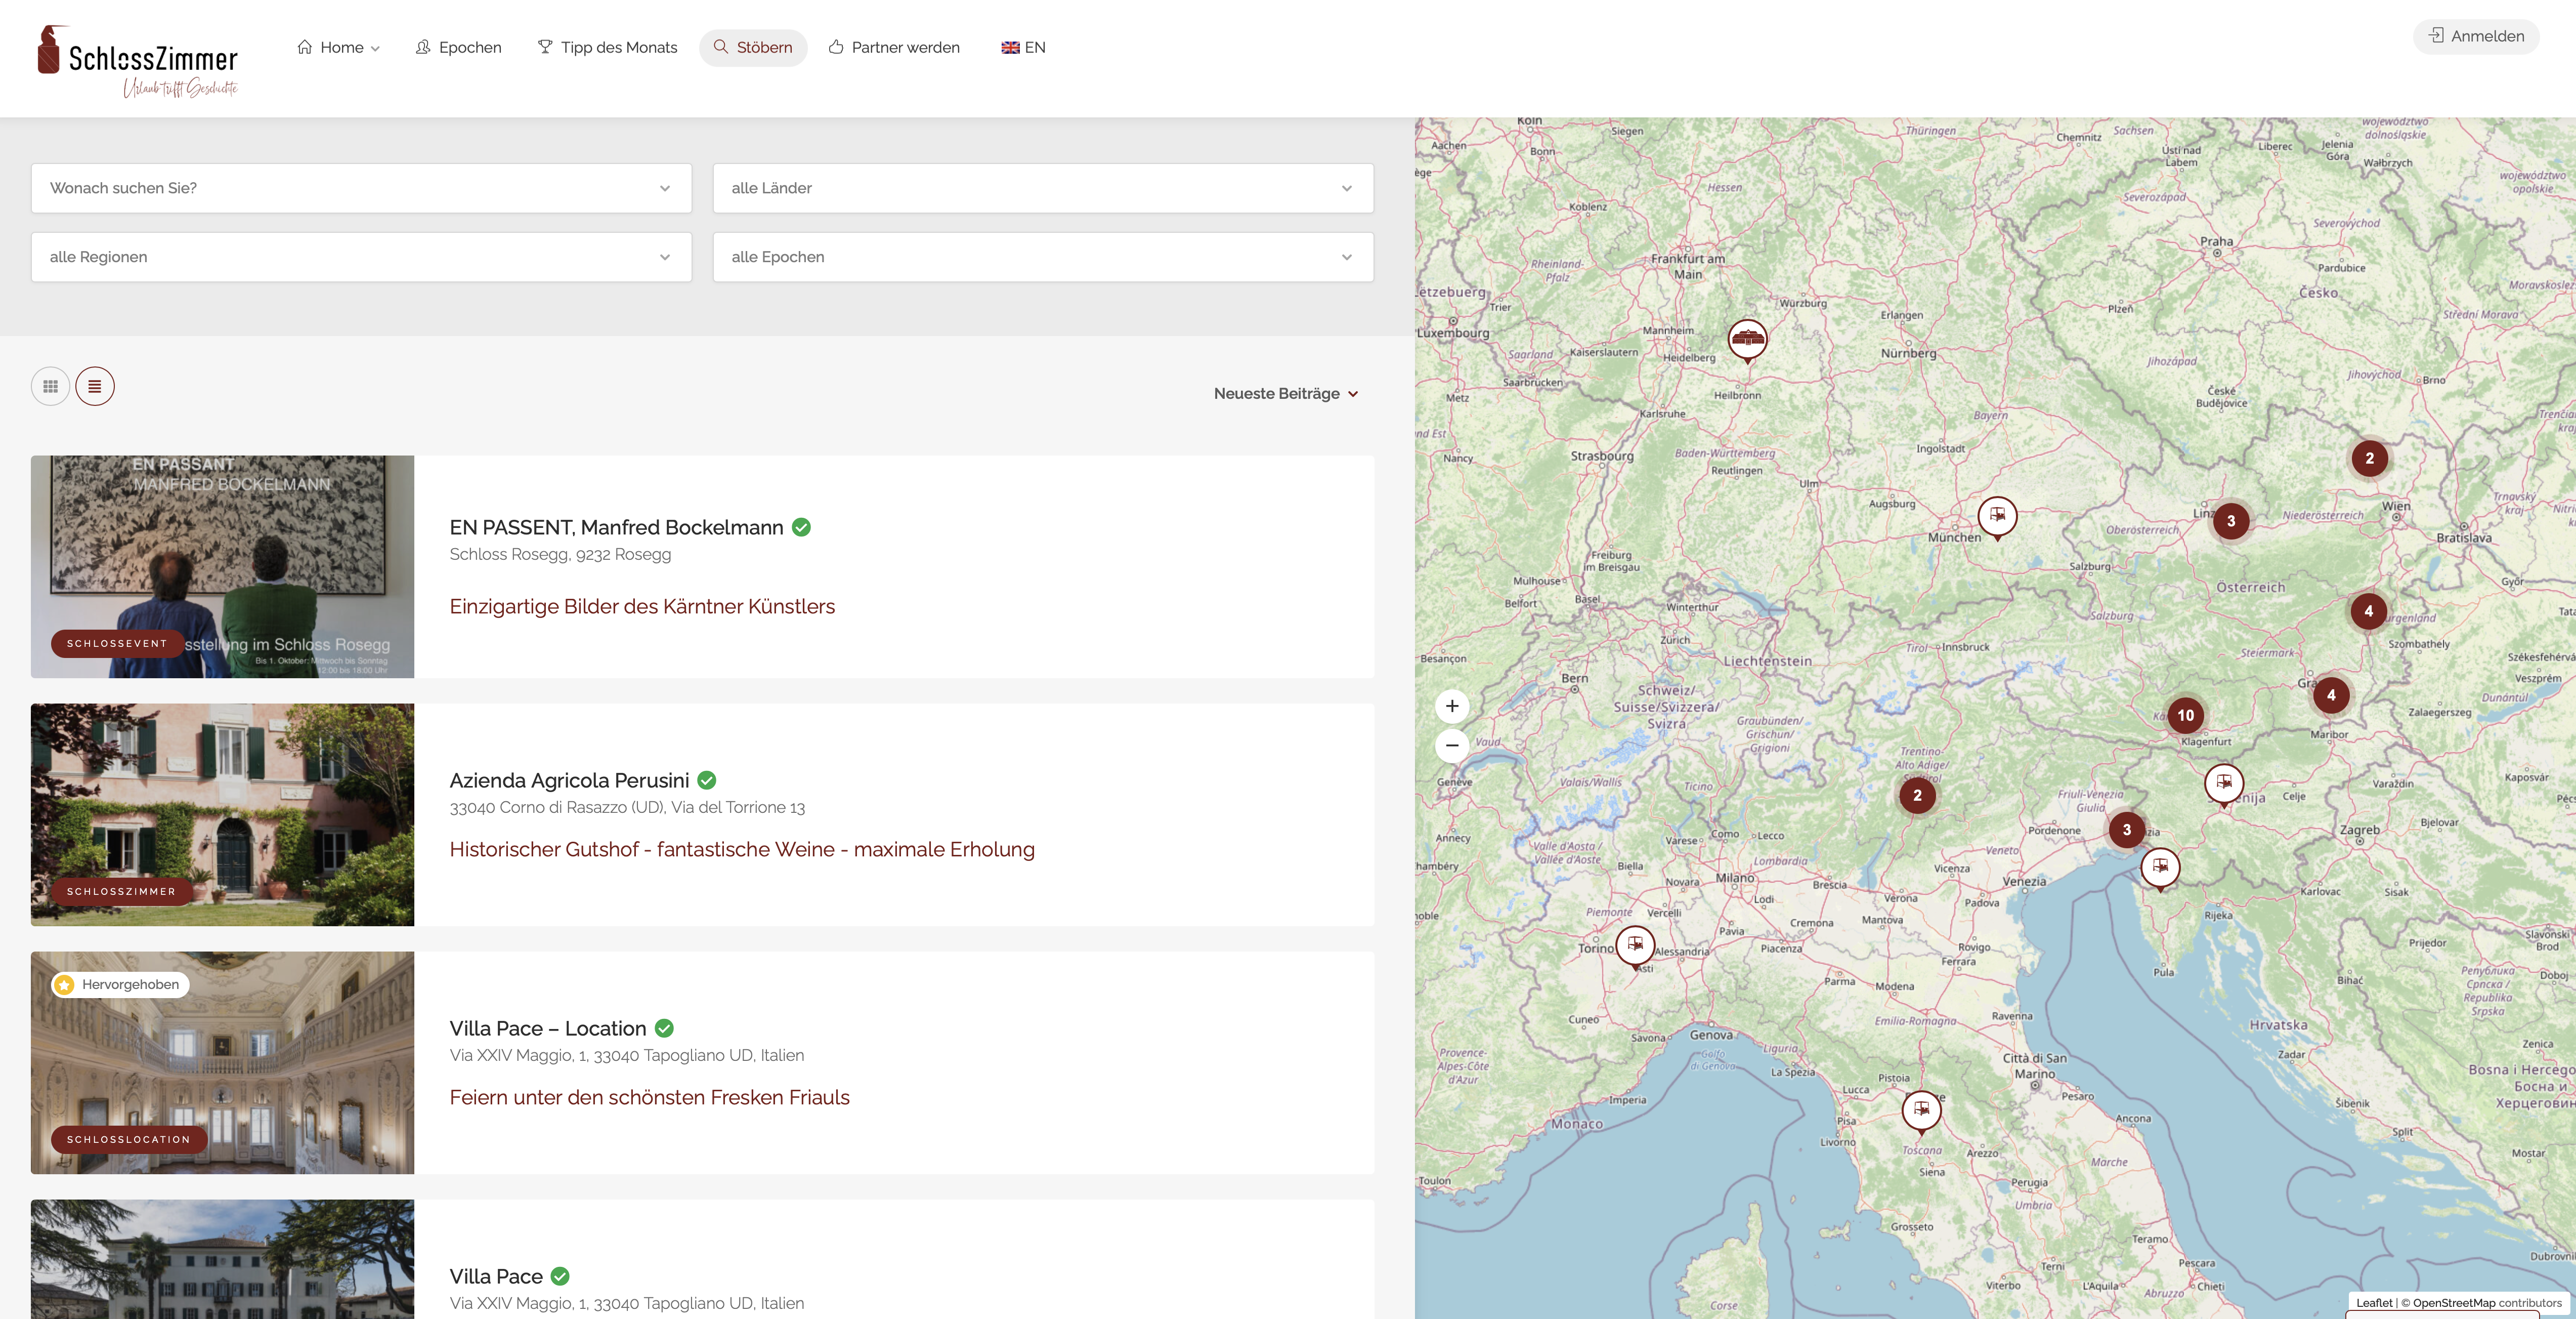
Task: Select the Stöbern nav item
Action: pos(753,47)
